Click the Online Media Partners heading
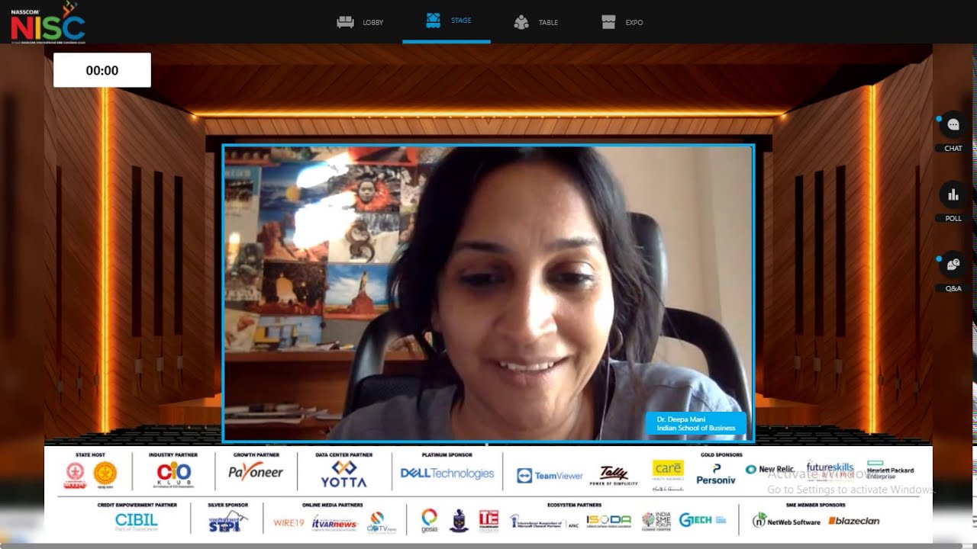 point(332,506)
